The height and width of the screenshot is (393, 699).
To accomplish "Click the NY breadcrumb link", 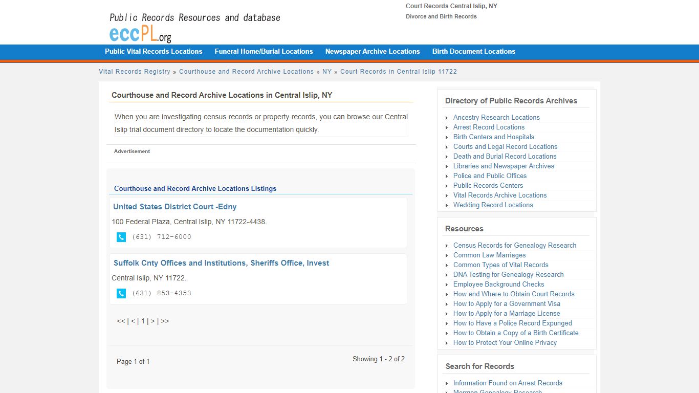I will click(x=327, y=72).
